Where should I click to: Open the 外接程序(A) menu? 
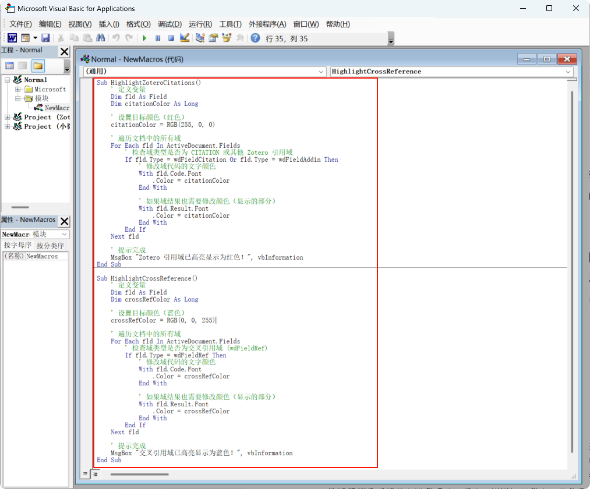point(267,24)
